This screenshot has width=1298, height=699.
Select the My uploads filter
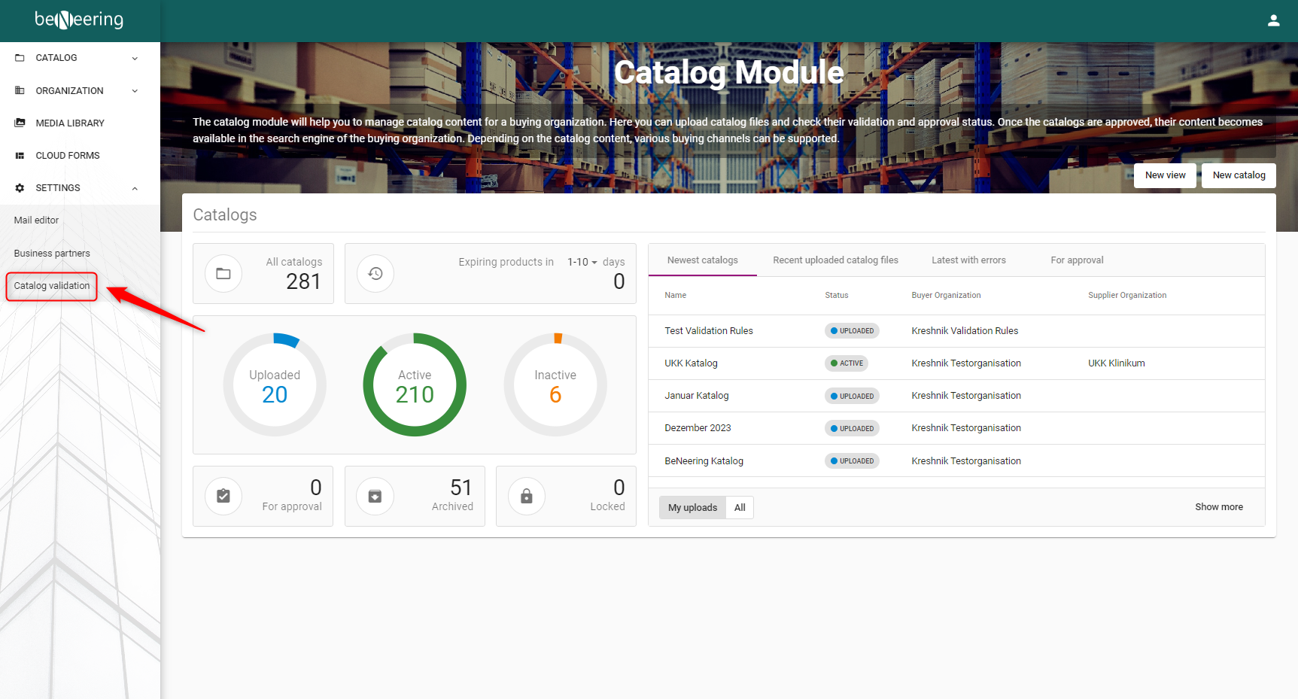(x=692, y=508)
